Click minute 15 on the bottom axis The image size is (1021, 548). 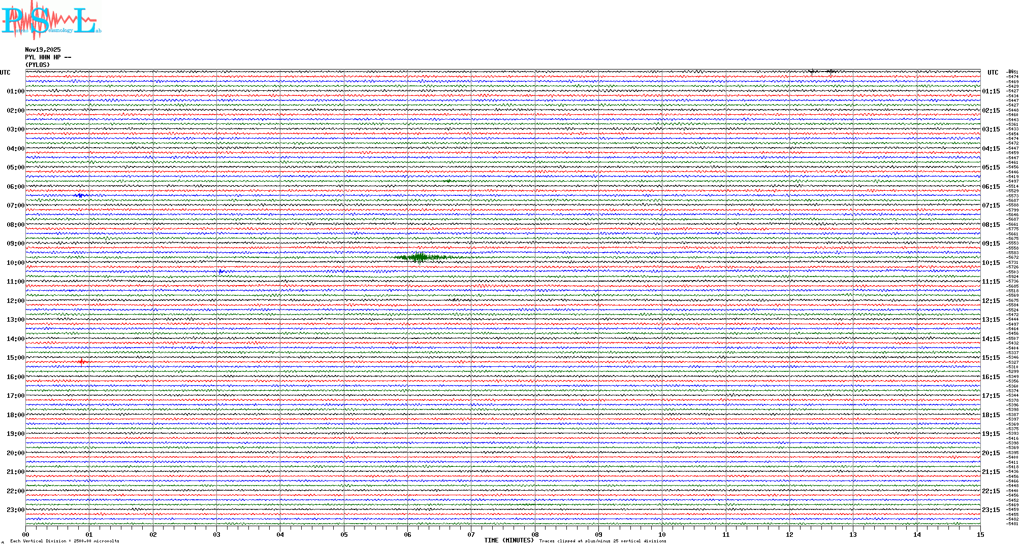[x=980, y=534]
